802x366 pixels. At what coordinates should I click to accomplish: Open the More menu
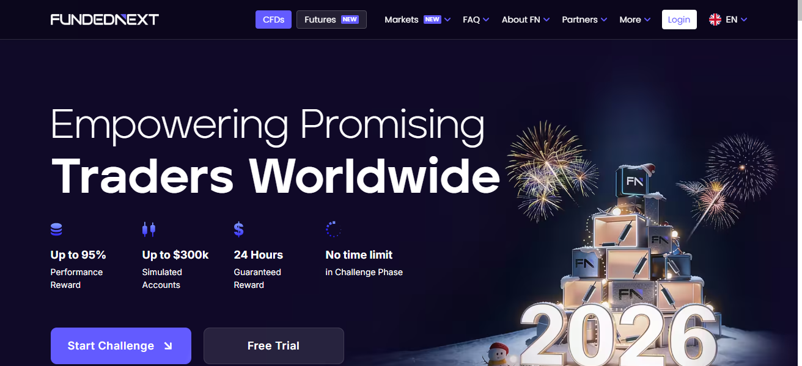click(x=635, y=20)
